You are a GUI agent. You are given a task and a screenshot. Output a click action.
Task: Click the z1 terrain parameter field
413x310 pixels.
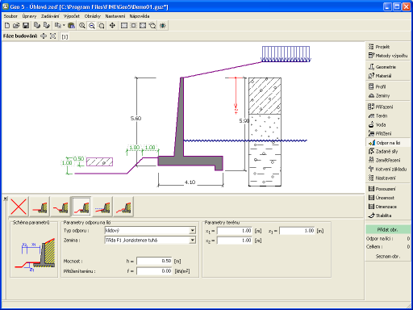coord(297,231)
